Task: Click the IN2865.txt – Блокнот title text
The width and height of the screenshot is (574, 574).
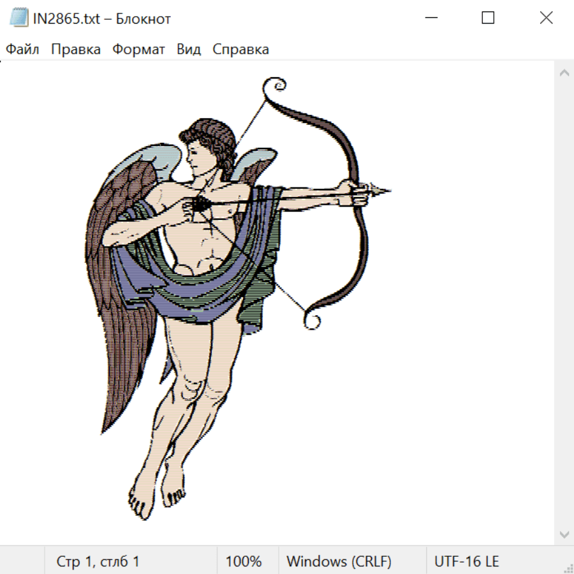Action: click(x=102, y=18)
